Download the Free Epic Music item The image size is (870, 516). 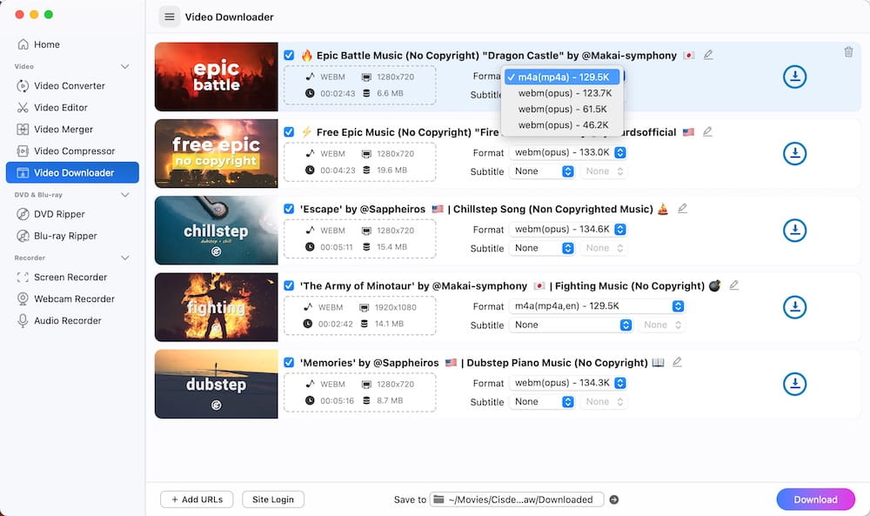click(794, 153)
